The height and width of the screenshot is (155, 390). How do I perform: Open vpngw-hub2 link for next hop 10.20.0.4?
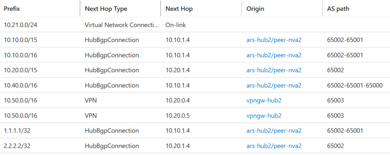264,100
